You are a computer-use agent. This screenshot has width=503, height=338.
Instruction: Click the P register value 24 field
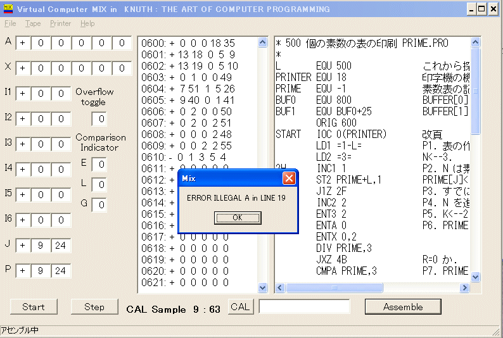[61, 271]
